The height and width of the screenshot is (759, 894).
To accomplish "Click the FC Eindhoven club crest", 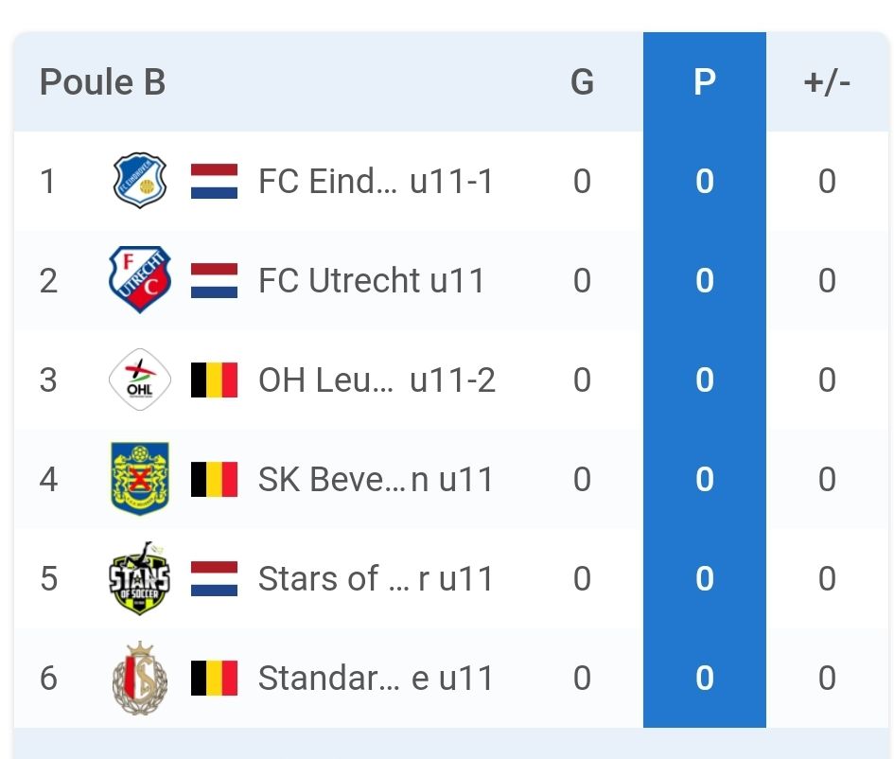I will pos(139,181).
